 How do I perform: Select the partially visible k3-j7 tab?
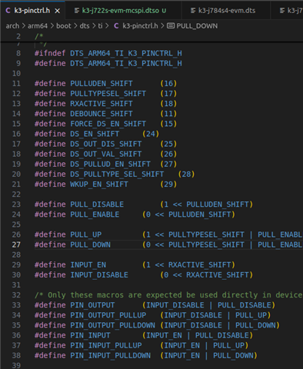(287, 11)
